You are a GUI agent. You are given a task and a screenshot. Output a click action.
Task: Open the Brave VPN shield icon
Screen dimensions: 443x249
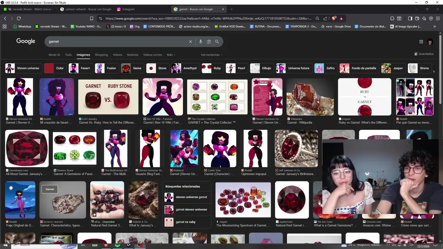click(x=431, y=18)
